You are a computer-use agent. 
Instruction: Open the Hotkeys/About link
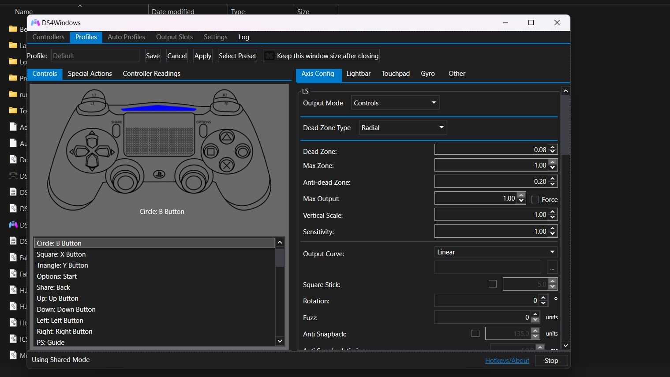point(507,360)
